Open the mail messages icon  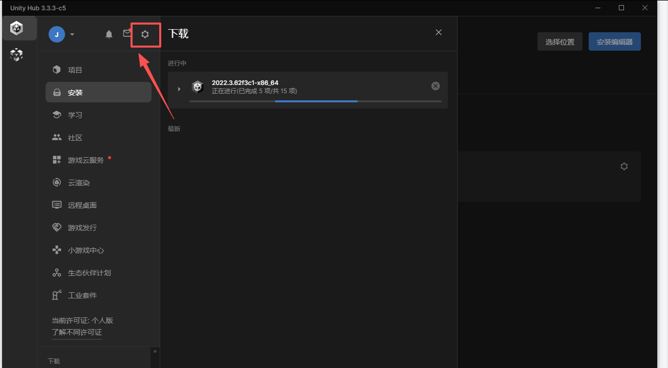(x=127, y=34)
